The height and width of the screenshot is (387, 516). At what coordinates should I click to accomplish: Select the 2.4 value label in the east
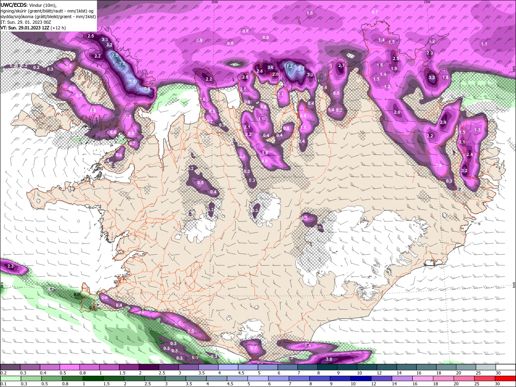coord(470,154)
